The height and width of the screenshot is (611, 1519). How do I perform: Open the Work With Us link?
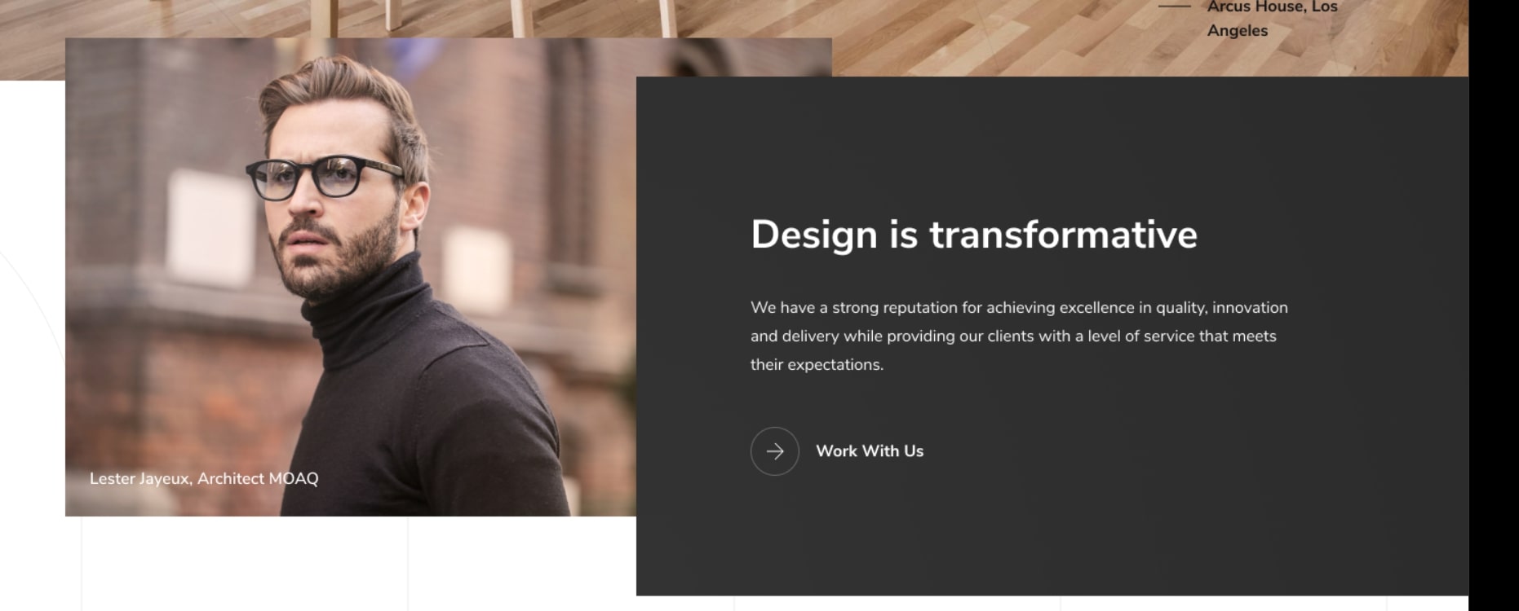coord(870,451)
